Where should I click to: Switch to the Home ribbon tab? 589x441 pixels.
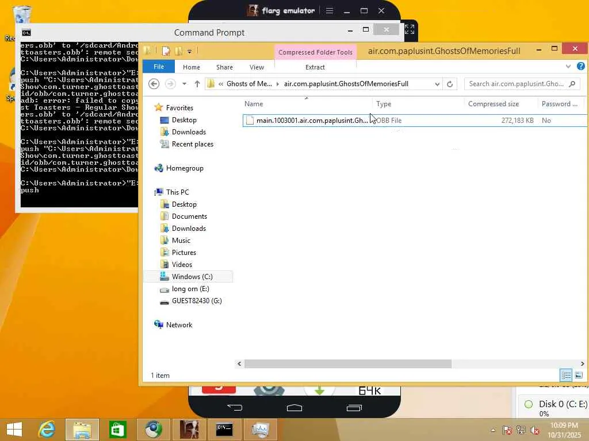coord(191,67)
